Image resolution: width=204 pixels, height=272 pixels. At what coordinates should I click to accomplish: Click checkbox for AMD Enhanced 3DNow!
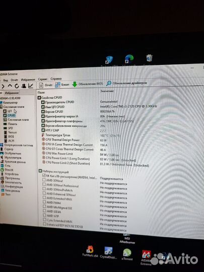tap(44, 193)
